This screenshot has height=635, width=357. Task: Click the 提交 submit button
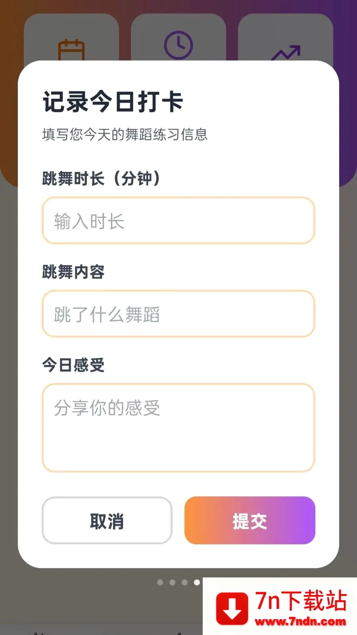tap(250, 520)
